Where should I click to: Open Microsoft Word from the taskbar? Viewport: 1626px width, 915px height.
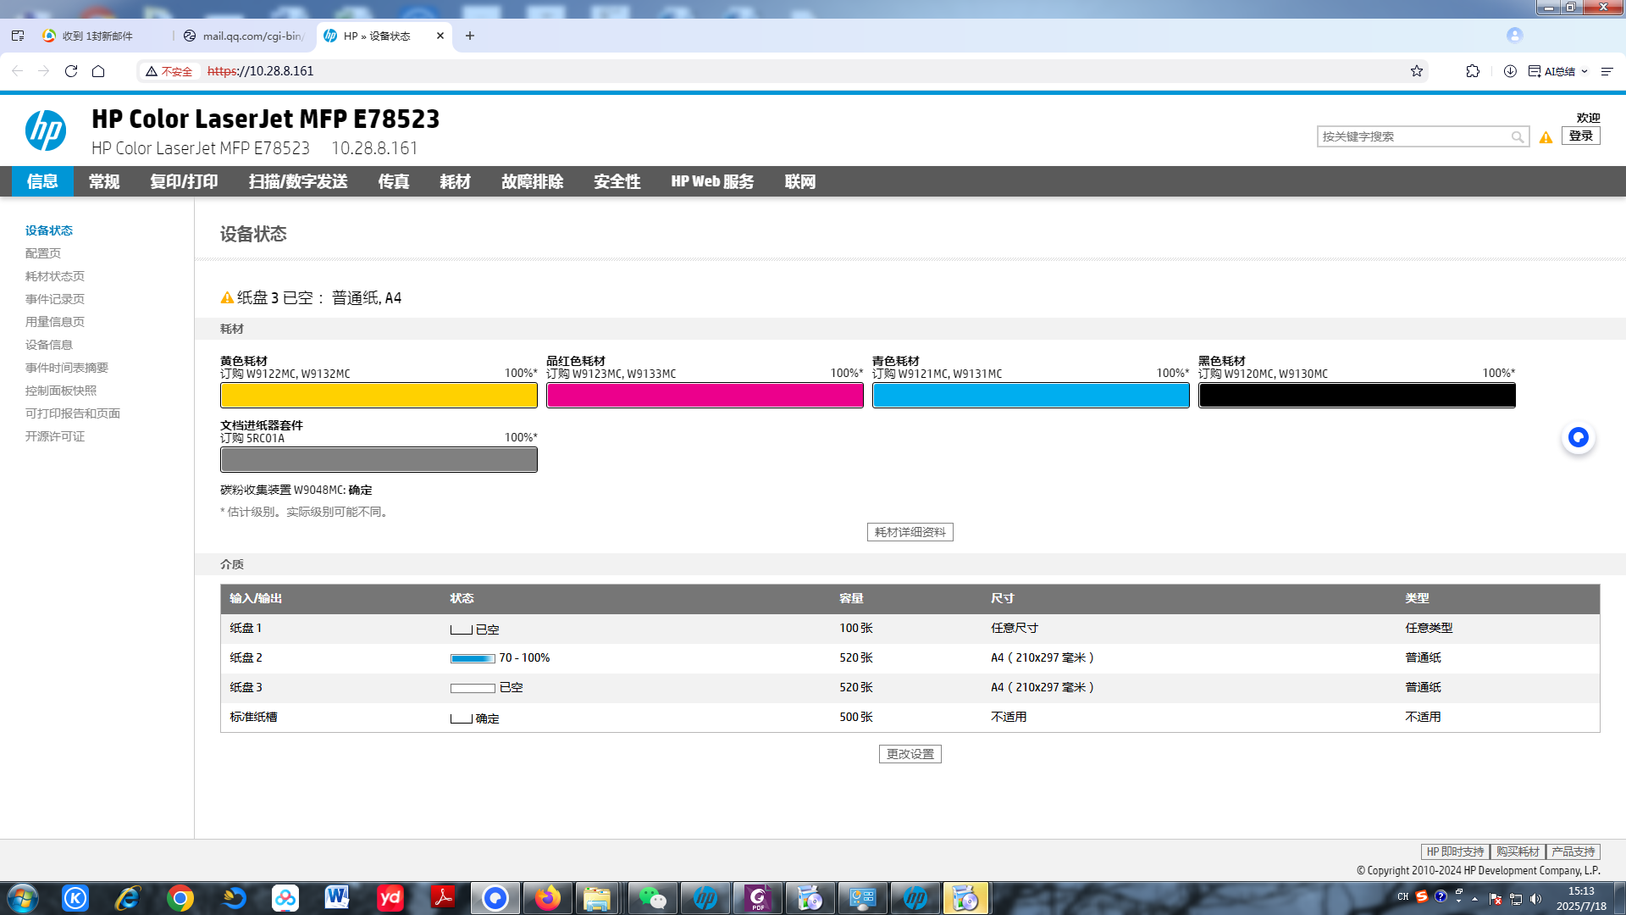pos(337,898)
